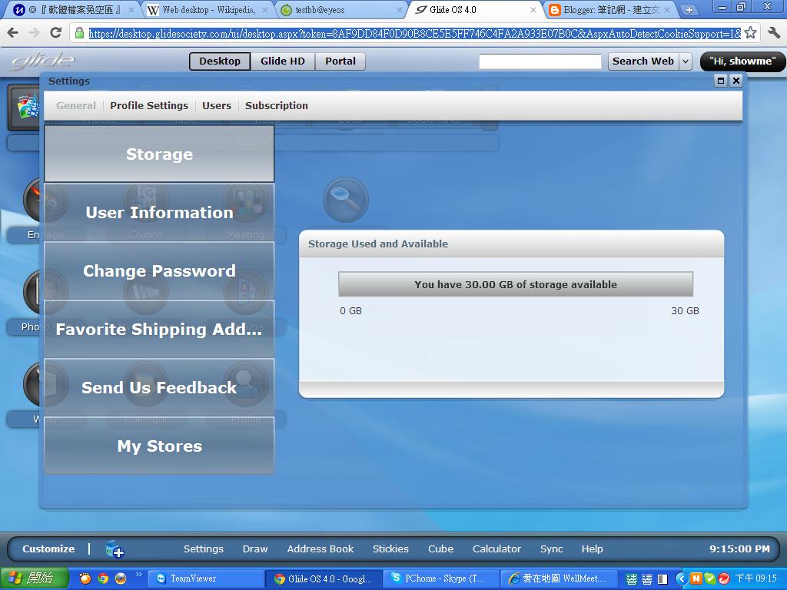Click the Chrome quick launch icon
The image size is (787, 590).
click(x=103, y=578)
